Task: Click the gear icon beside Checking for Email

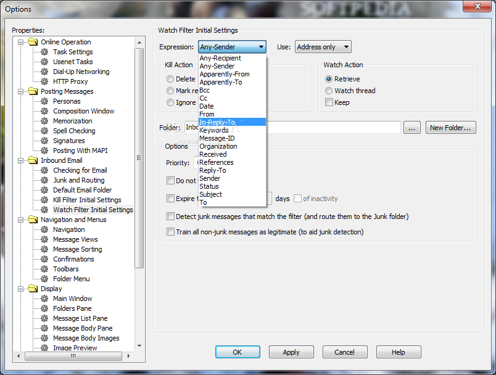Action: click(44, 170)
